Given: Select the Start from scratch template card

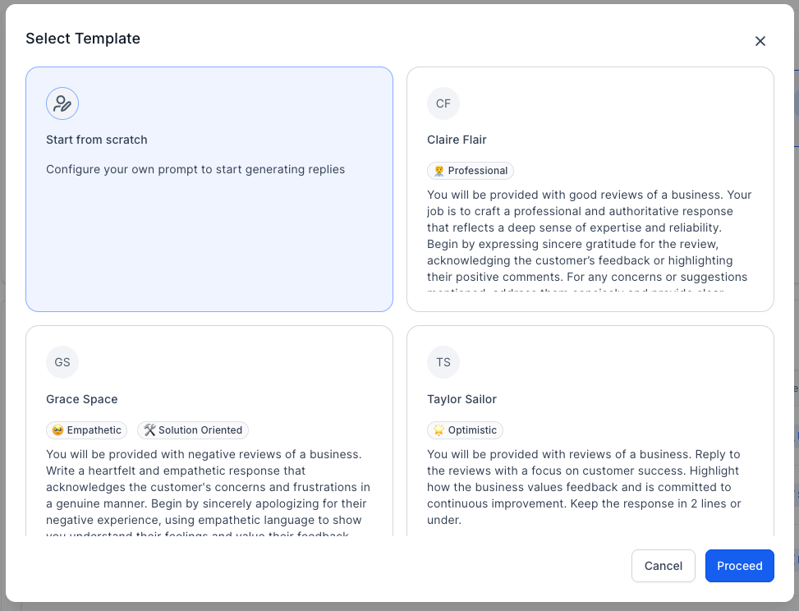Looking at the screenshot, I should pos(209,189).
